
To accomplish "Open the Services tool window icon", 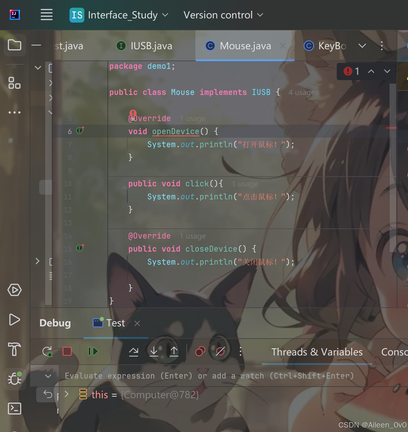I will click(x=15, y=290).
